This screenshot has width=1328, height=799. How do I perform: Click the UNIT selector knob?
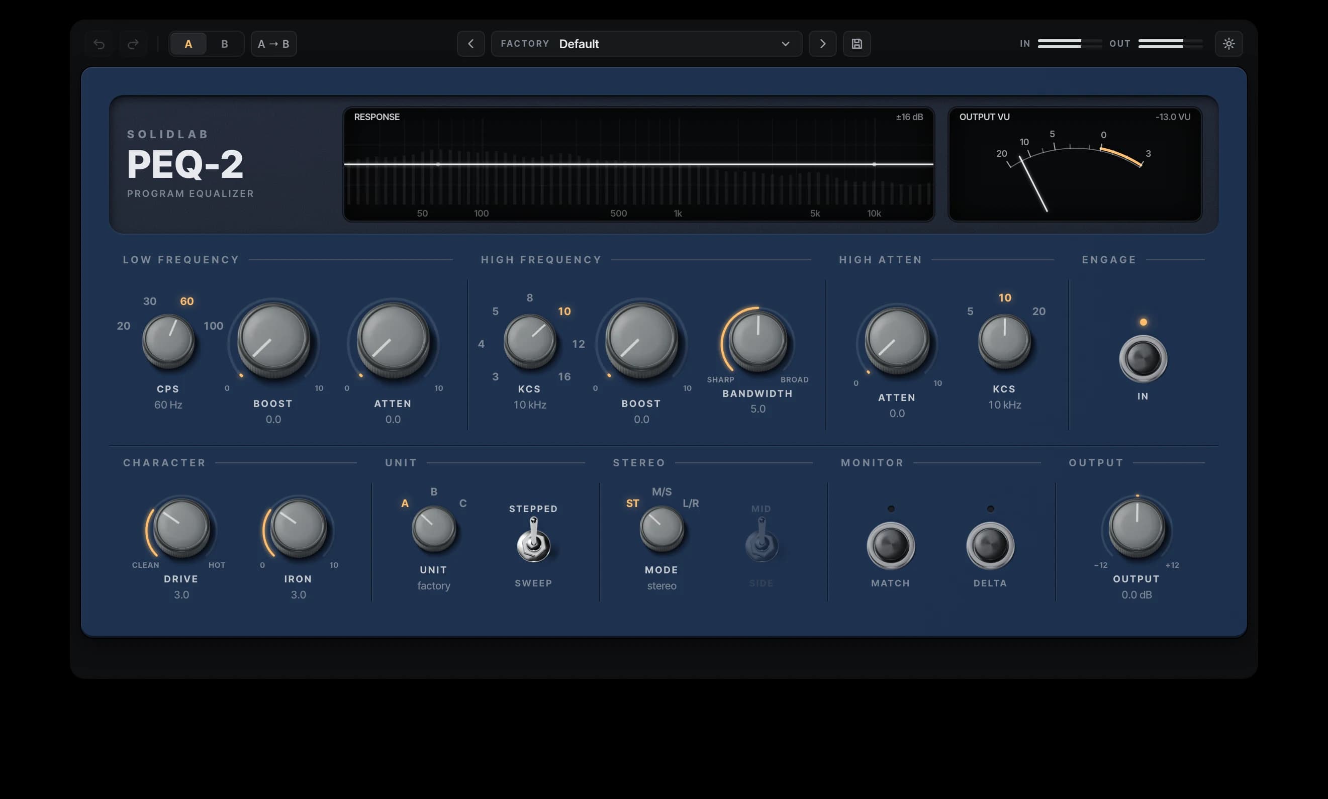click(434, 529)
